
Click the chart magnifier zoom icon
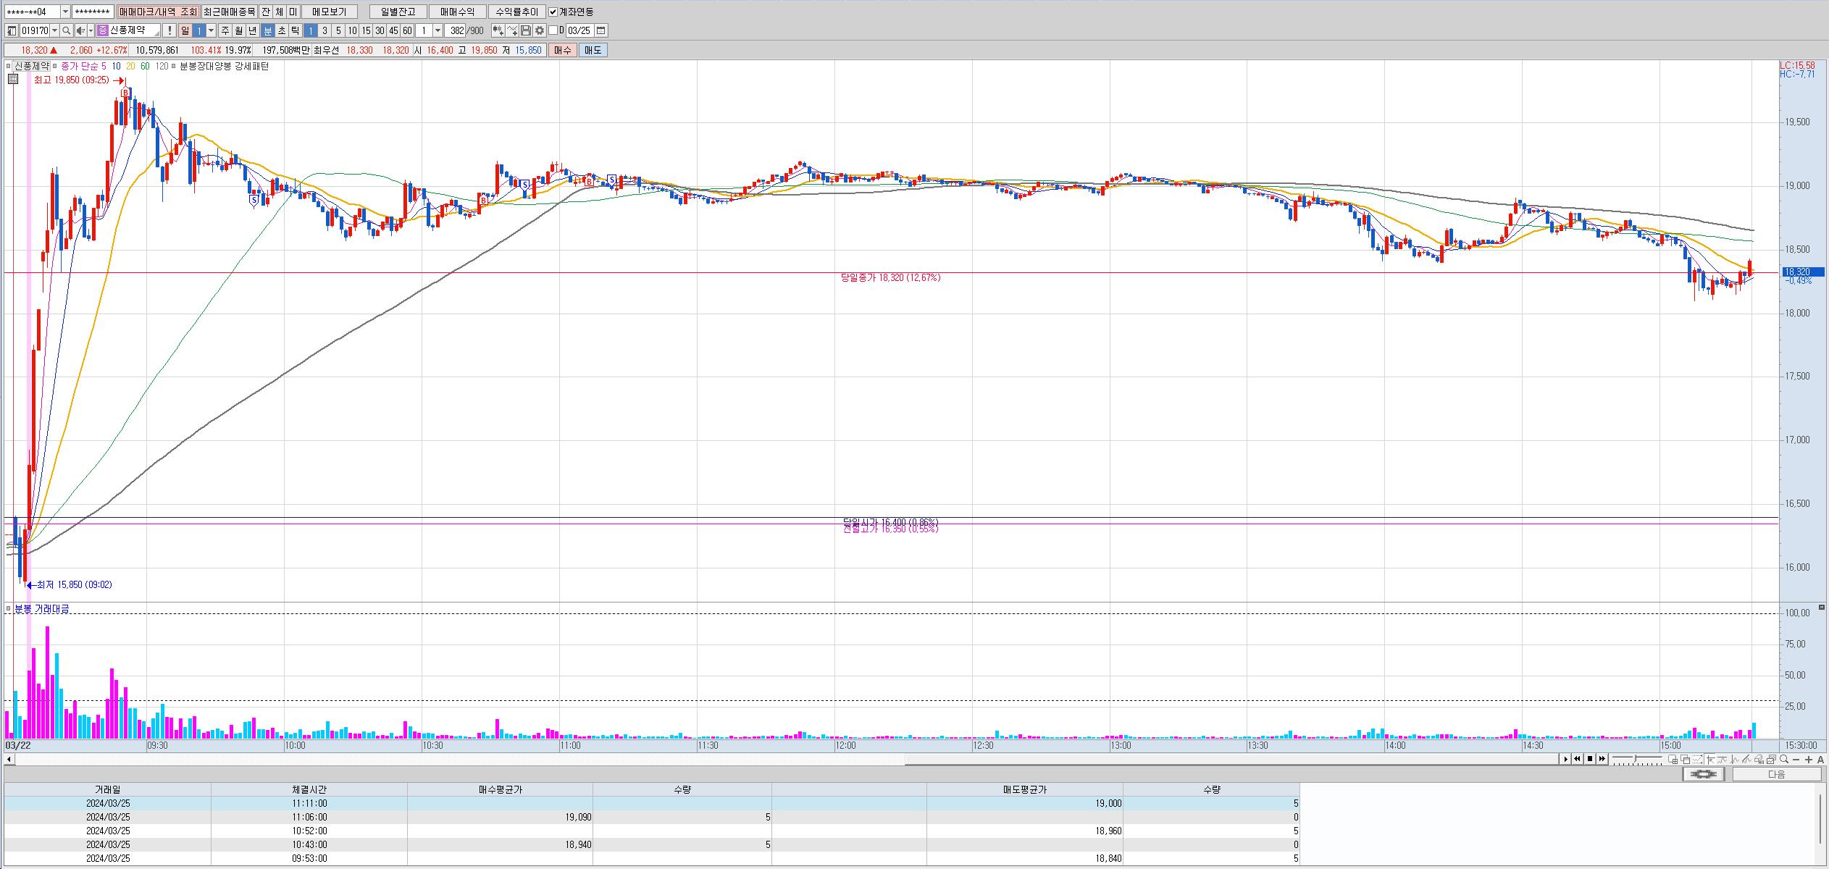click(x=1784, y=759)
